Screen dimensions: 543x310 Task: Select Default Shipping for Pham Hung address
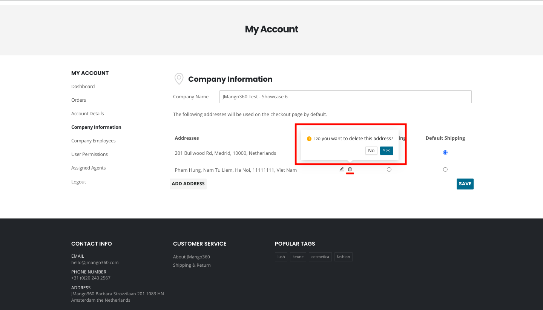pyautogui.click(x=445, y=170)
